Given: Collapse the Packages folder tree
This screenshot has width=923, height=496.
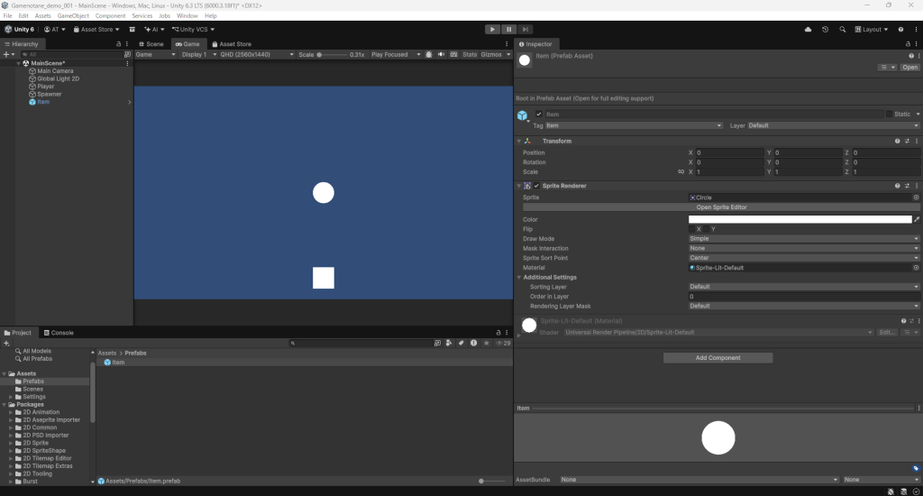Looking at the screenshot, I should 5,405.
